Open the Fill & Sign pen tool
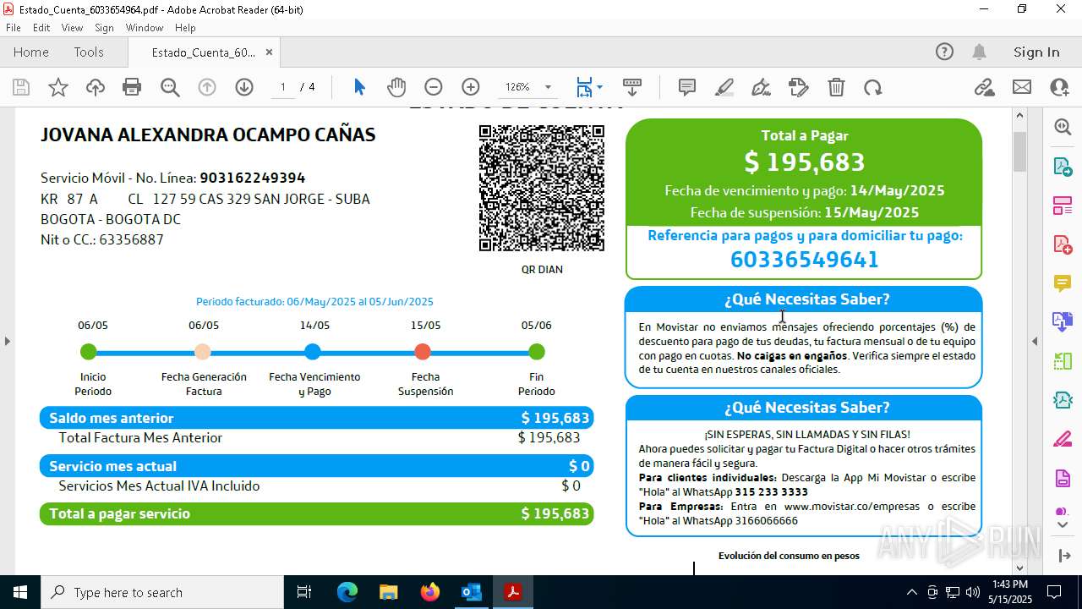Image resolution: width=1082 pixels, height=609 pixels. 761,87
